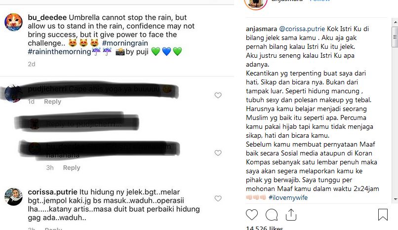Share the post using the upload arrow icon
This screenshot has width=398, height=230.
(x=291, y=215)
